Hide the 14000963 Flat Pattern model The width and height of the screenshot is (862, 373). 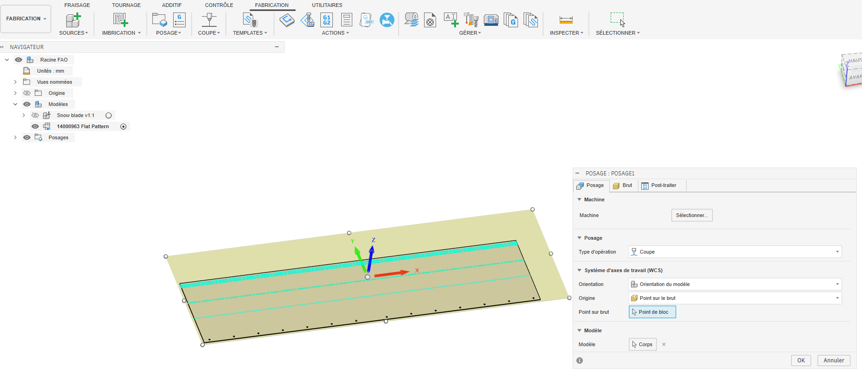coord(35,126)
